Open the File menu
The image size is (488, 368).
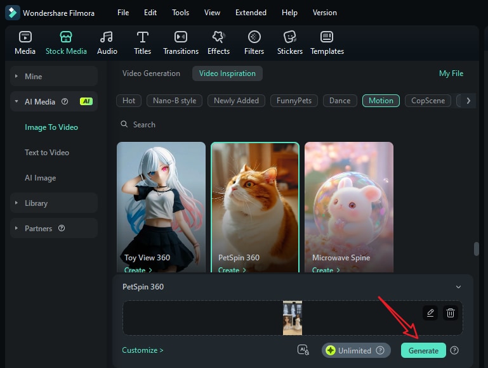(x=123, y=13)
